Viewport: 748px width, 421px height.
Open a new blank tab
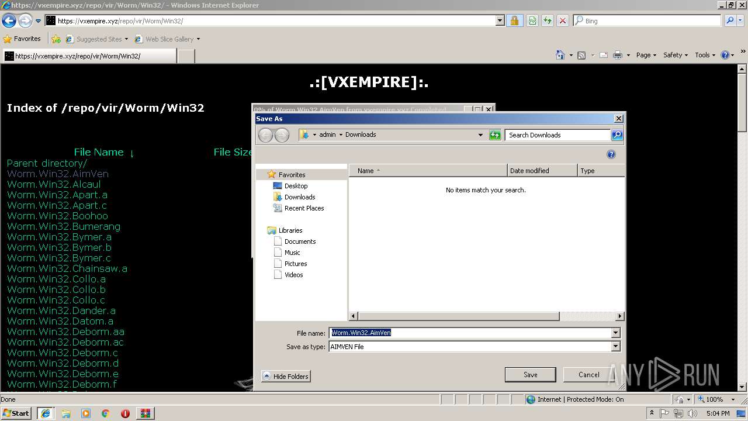click(186, 56)
